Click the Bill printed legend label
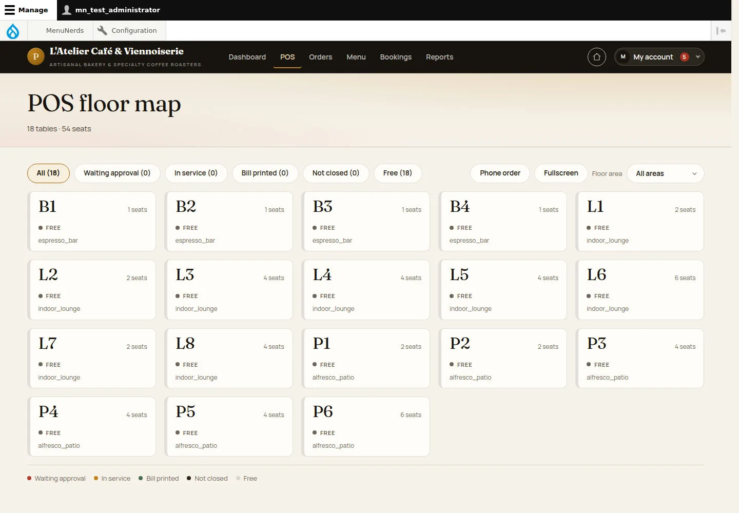 [x=163, y=479]
